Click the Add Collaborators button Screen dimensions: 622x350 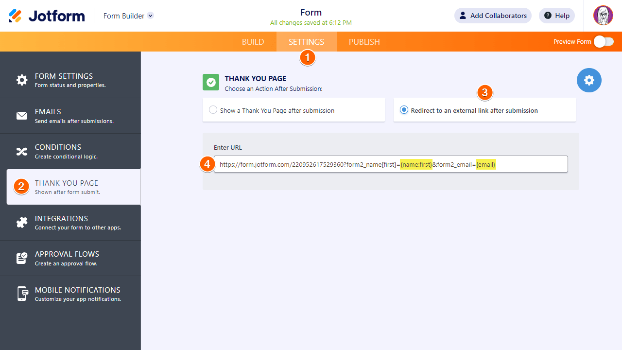493,15
